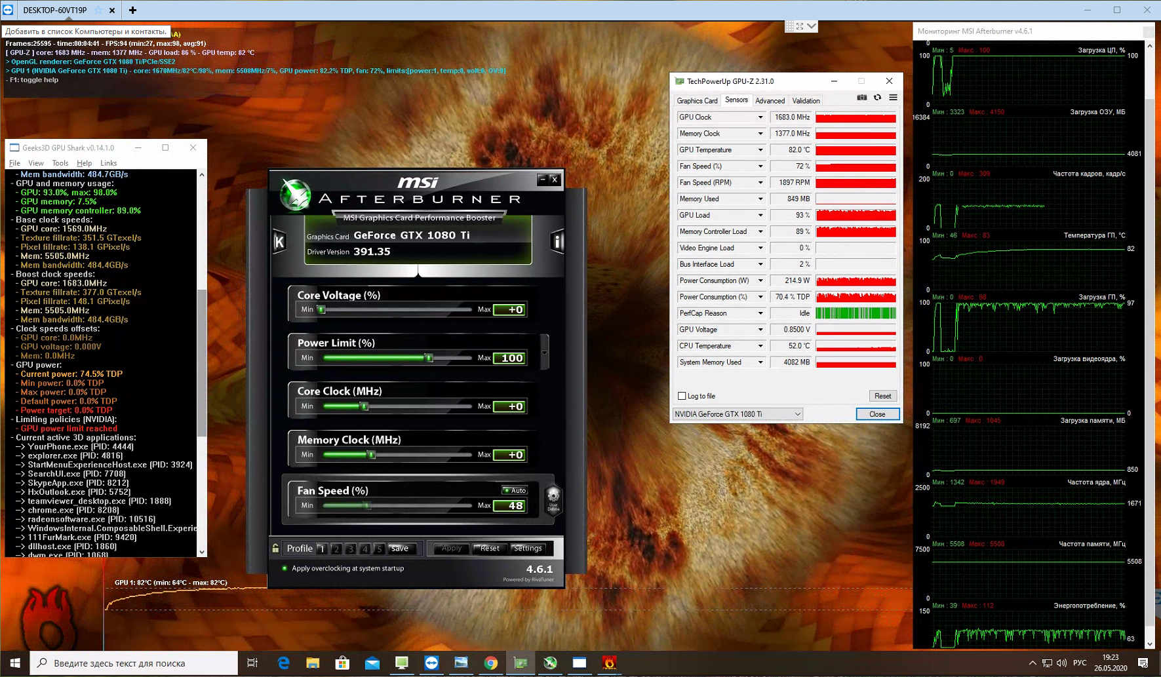
Task: Toggle Apply overclocking at system startup
Action: pos(344,568)
